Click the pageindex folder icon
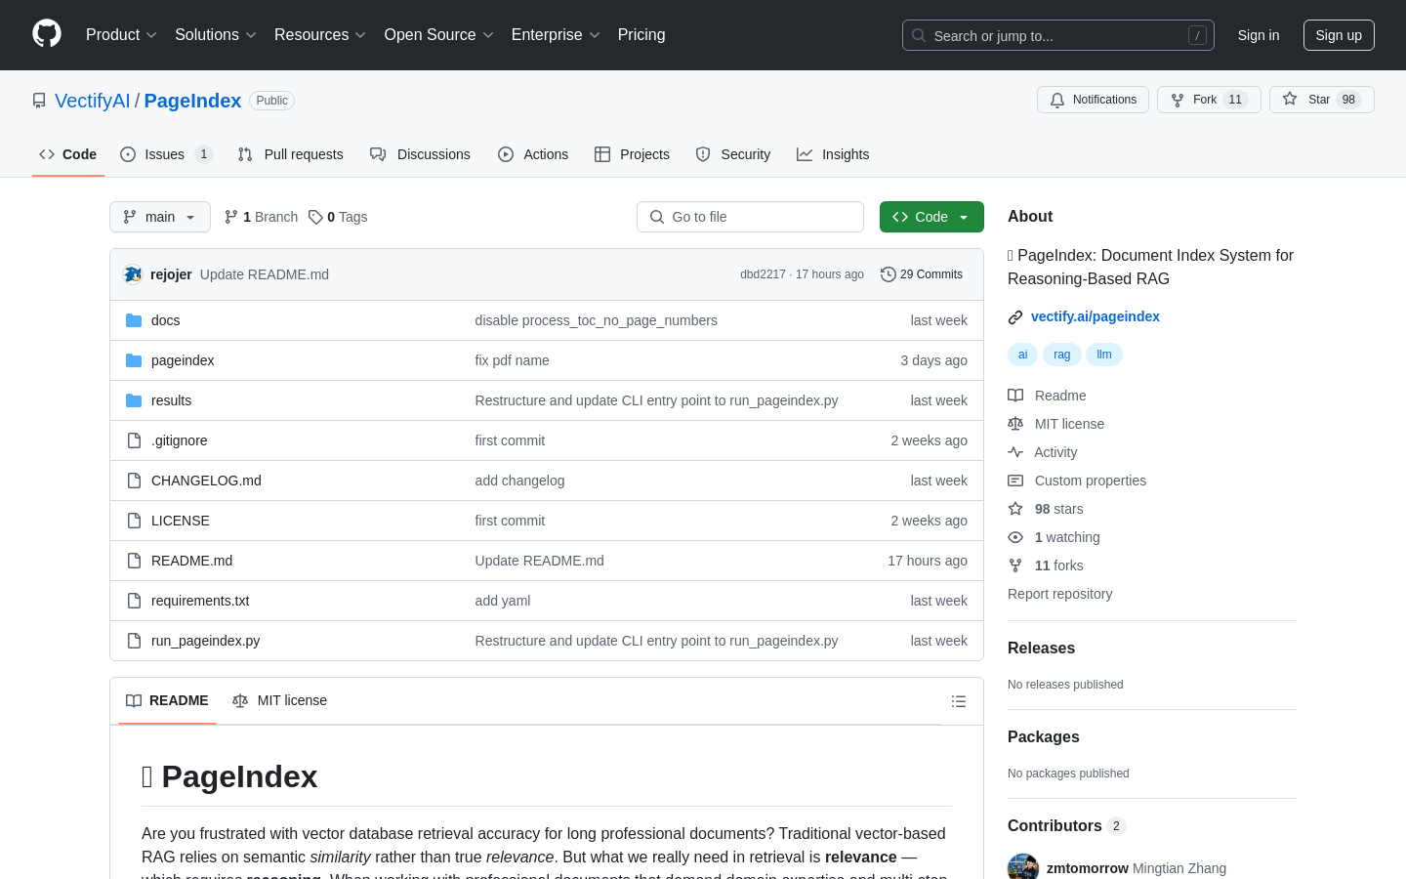The image size is (1406, 879). tap(134, 360)
